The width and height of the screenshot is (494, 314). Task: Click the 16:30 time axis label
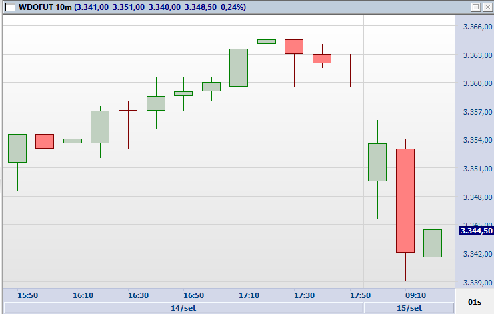point(138,295)
